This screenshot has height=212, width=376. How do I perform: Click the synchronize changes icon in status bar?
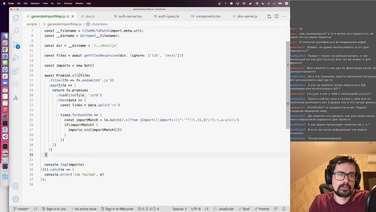(x=35, y=209)
